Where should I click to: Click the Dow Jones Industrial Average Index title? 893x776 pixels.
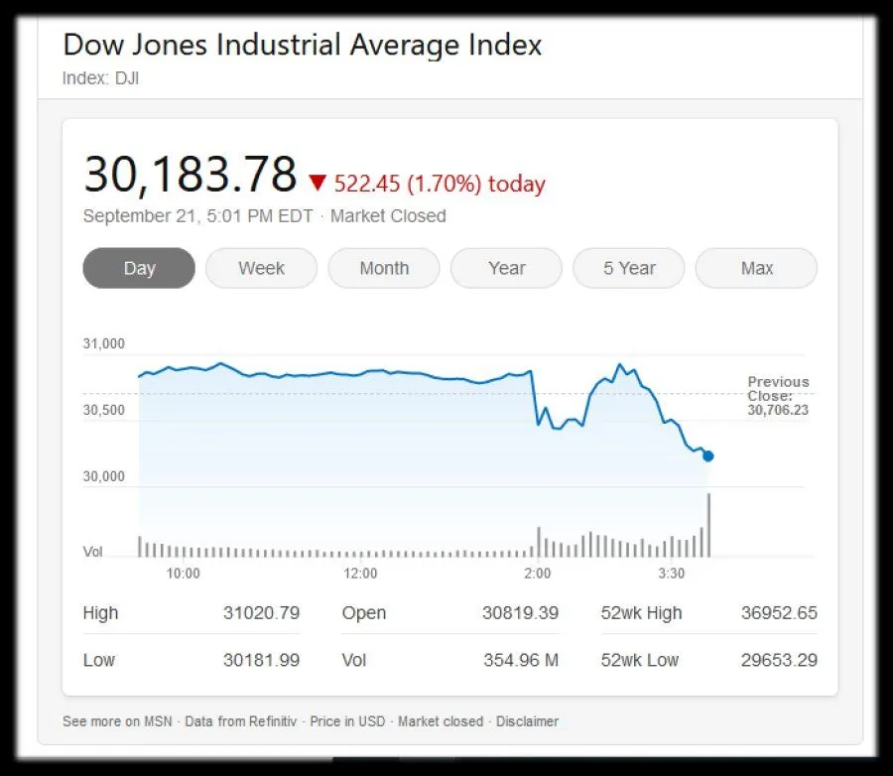303,45
